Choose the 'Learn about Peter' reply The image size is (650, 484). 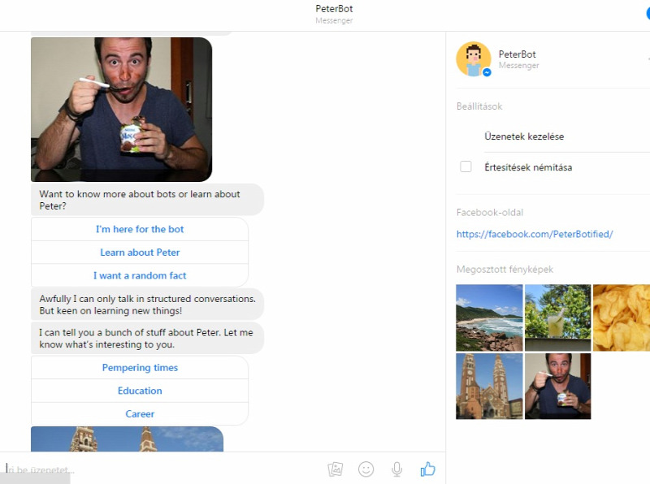140,253
